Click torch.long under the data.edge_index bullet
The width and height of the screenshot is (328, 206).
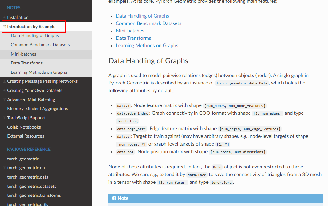click(128, 121)
